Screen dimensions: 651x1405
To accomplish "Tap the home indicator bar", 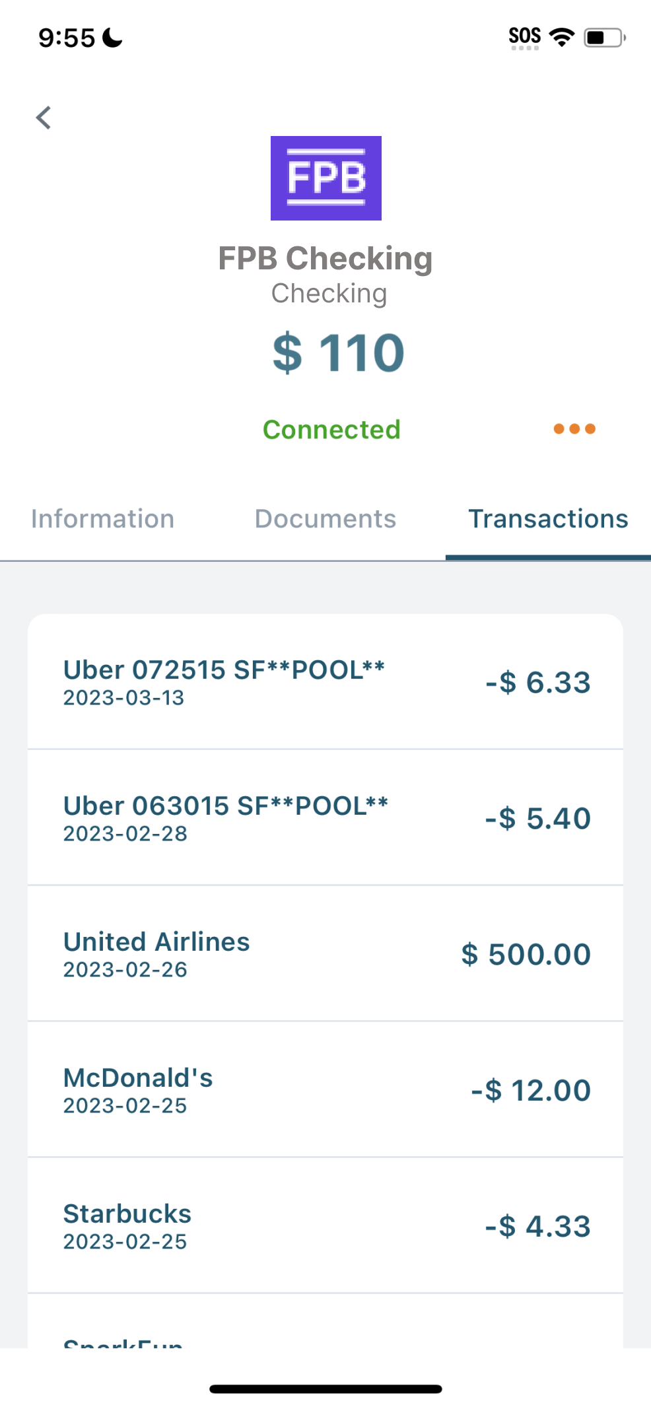I will [325, 1389].
